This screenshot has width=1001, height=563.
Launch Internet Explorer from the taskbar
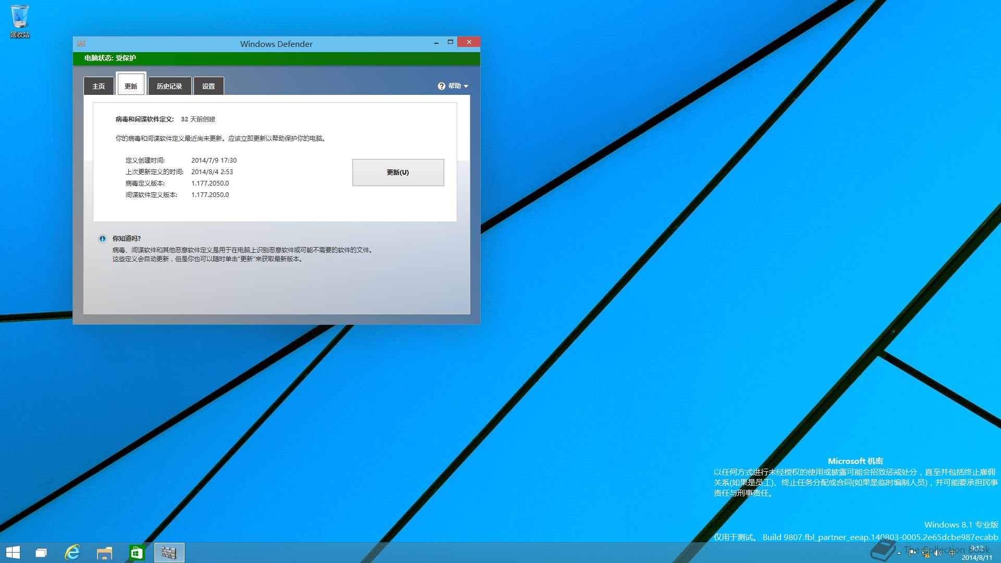coord(72,553)
